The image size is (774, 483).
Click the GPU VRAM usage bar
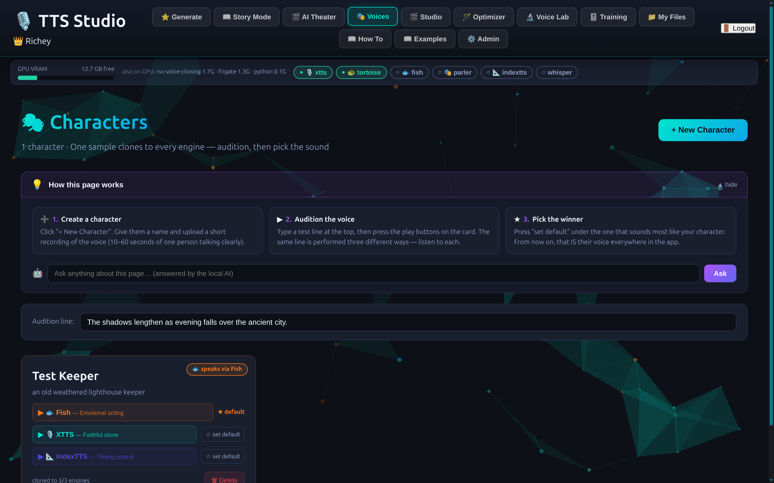pyautogui.click(x=66, y=78)
